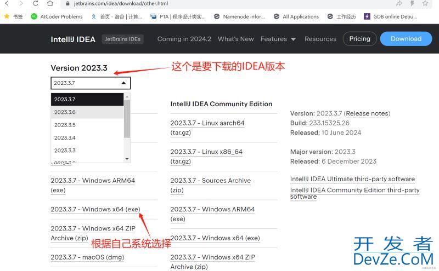Viewport: 439px width, 271px height.
Task: Click the browser reload icon
Action: tap(36, 3)
